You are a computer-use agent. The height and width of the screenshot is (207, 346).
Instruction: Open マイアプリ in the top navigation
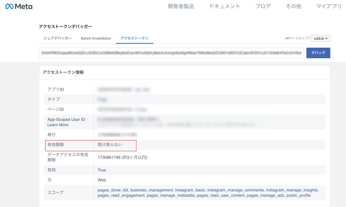[329, 6]
